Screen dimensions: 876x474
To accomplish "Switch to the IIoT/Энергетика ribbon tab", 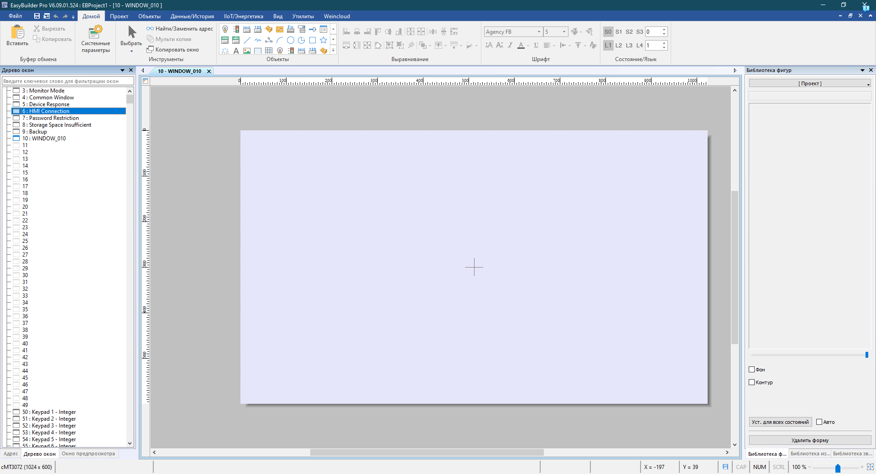I will click(x=243, y=16).
